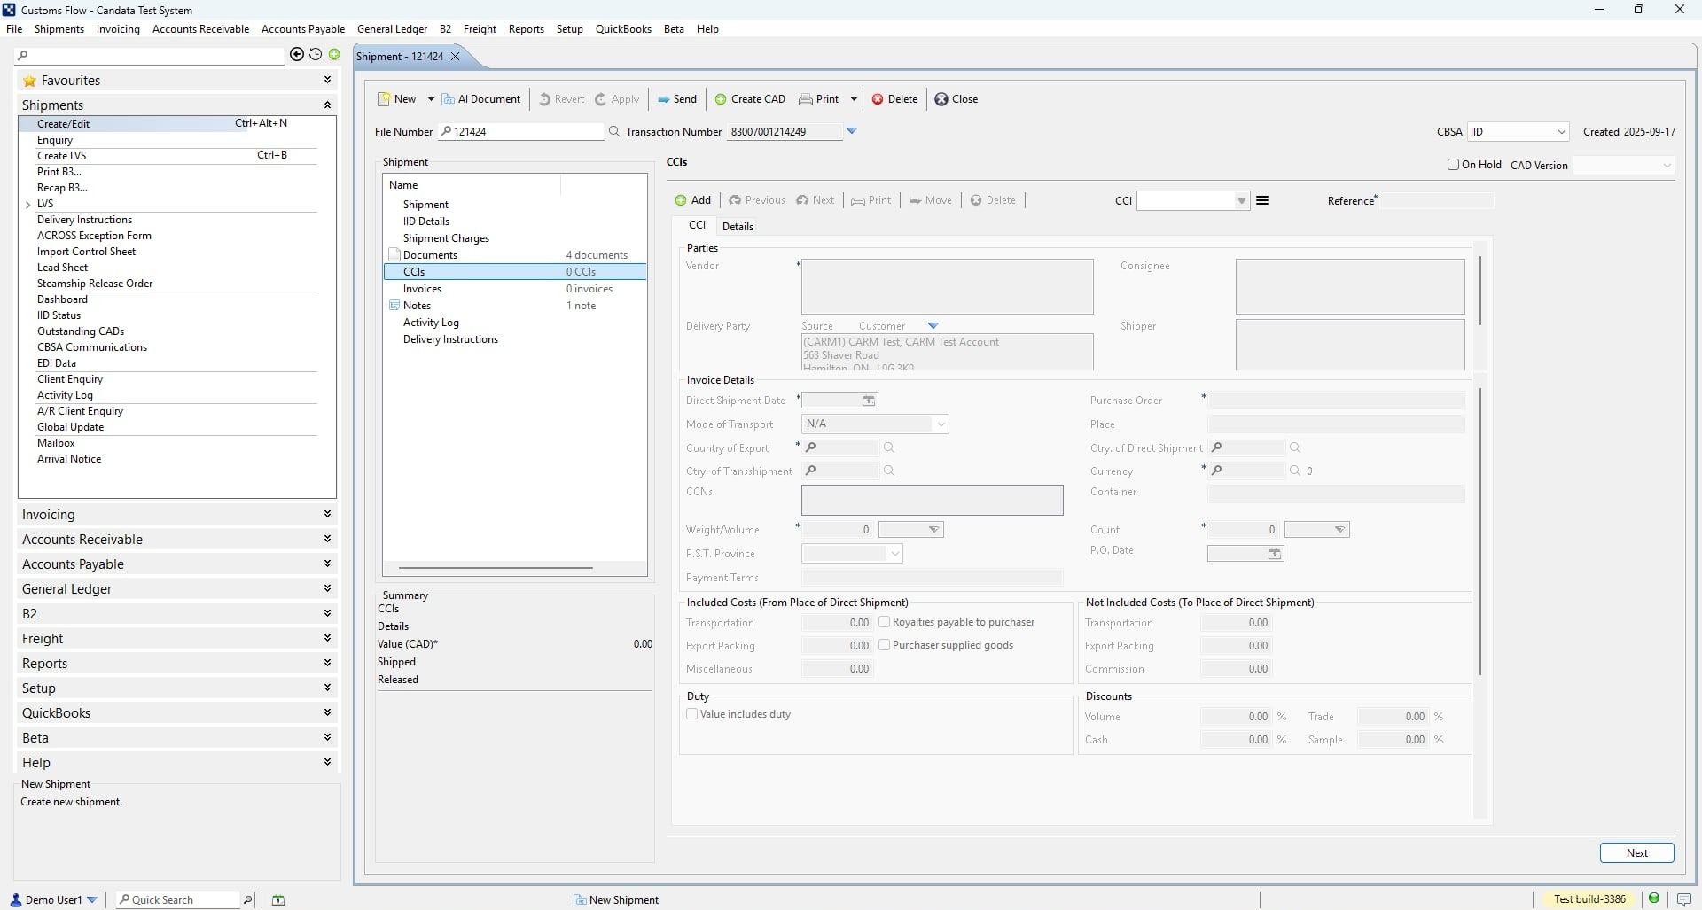Select the CCI tab
Image resolution: width=1702 pixels, height=910 pixels.
(x=698, y=225)
